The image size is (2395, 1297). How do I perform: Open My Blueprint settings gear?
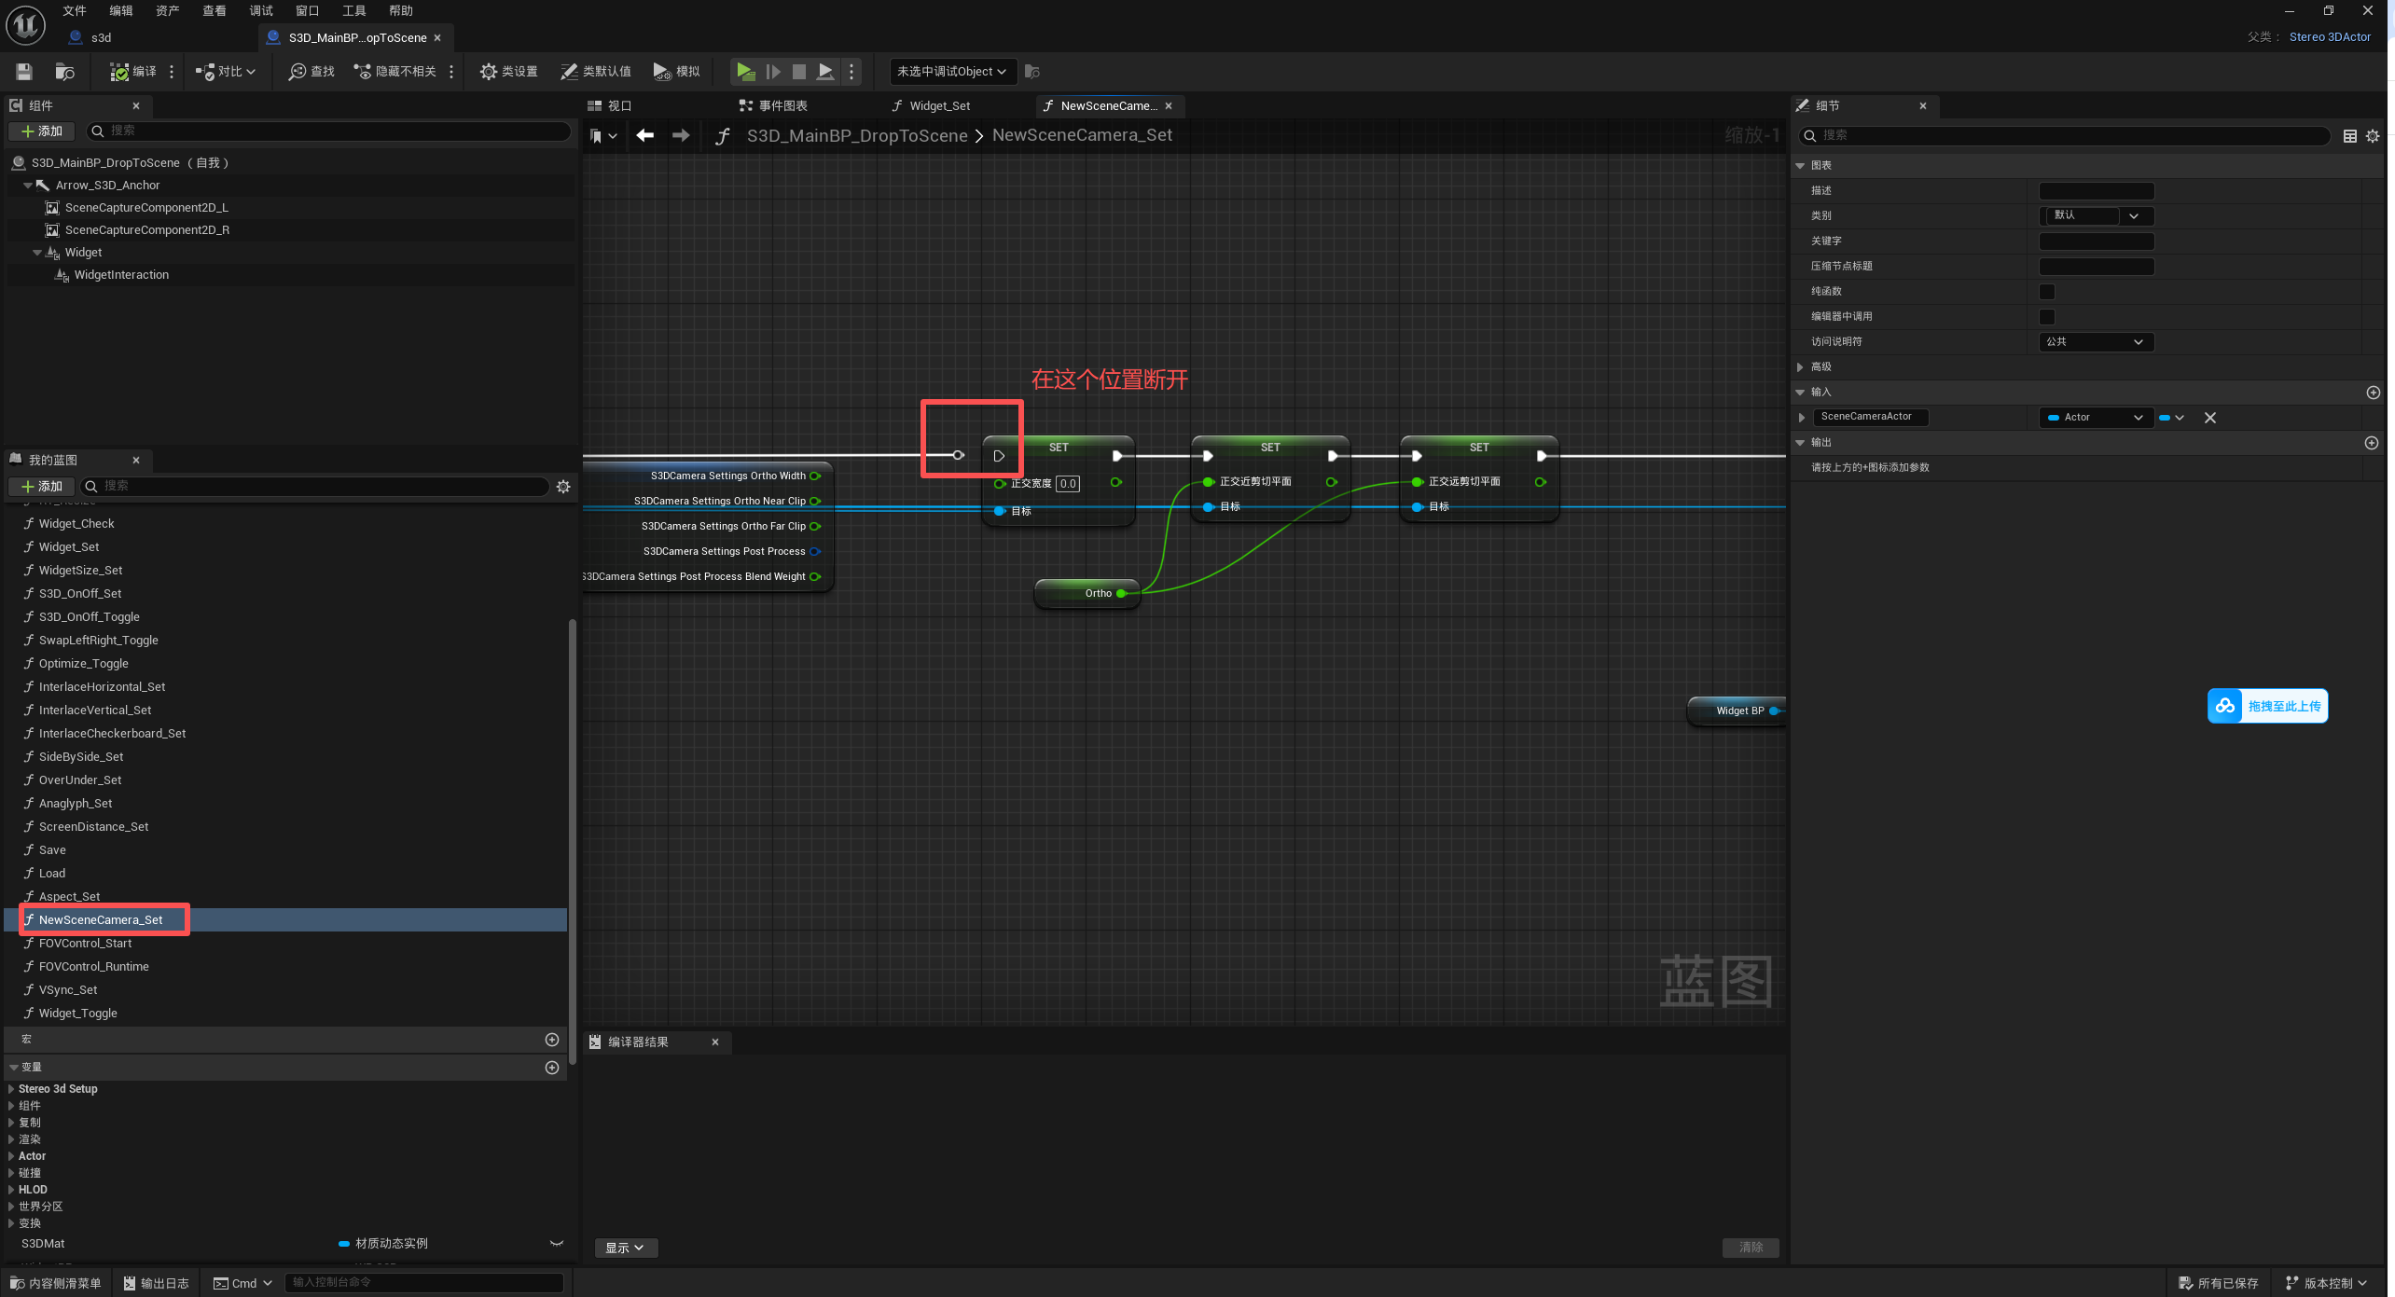(x=563, y=487)
